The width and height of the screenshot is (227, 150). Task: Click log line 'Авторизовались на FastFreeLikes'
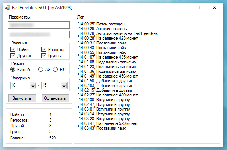[118, 33]
